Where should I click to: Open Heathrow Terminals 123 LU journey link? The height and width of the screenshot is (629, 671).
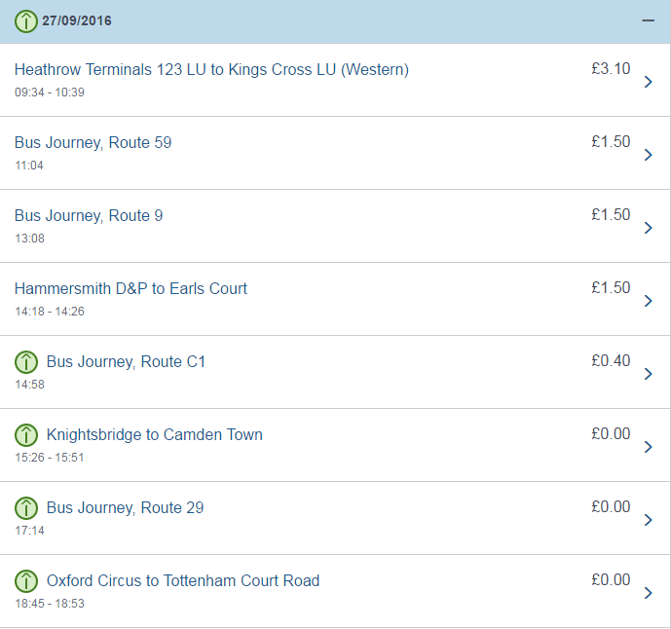point(211,70)
